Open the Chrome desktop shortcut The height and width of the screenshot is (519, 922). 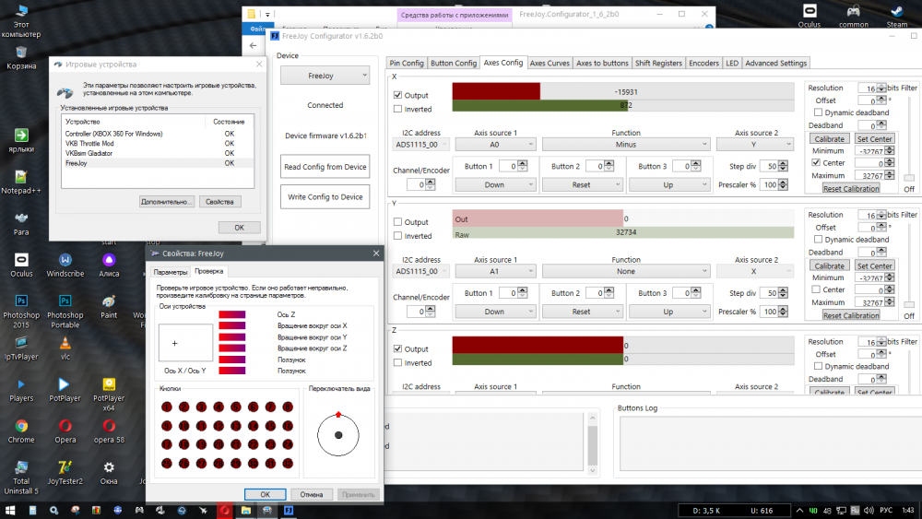21,428
